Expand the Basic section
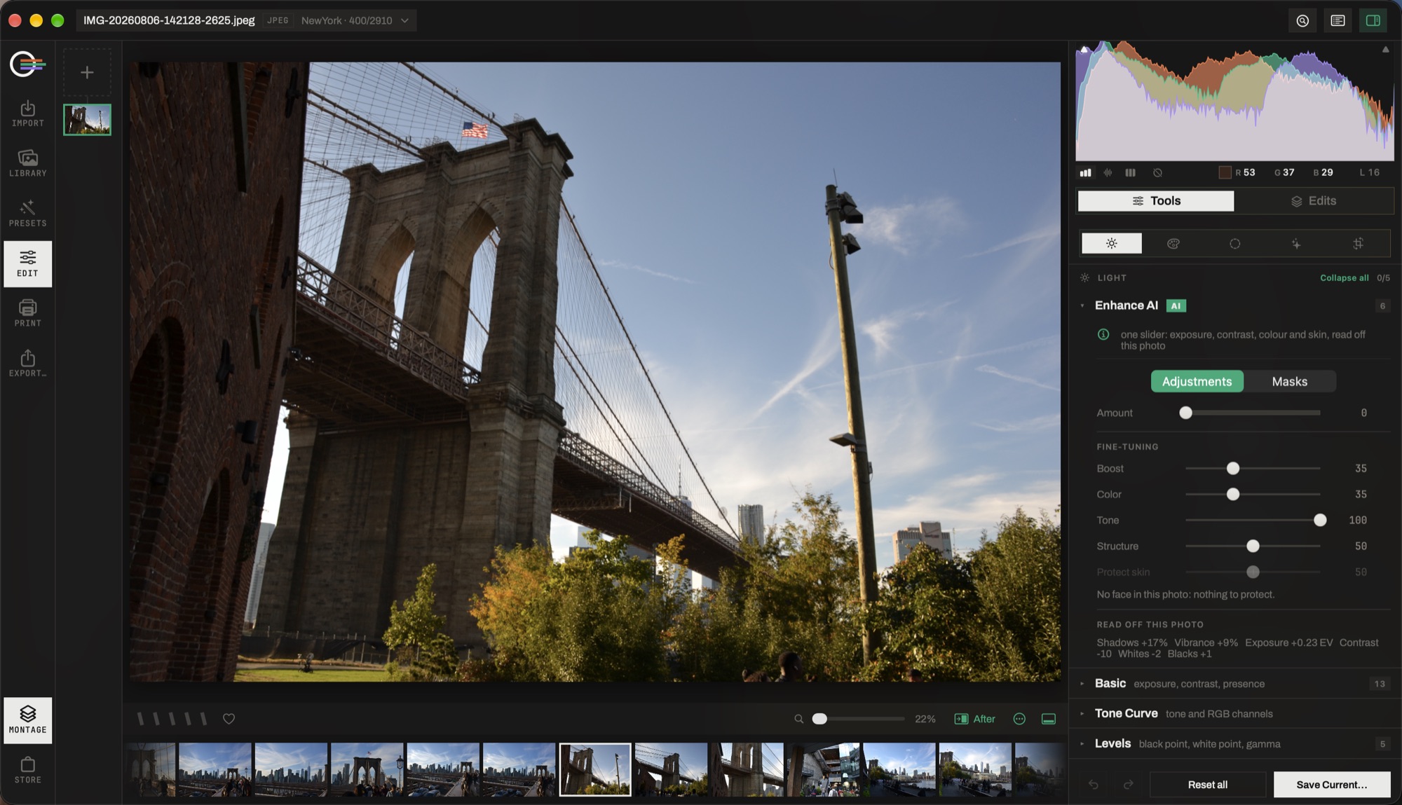Viewport: 1402px width, 805px height. (1082, 684)
